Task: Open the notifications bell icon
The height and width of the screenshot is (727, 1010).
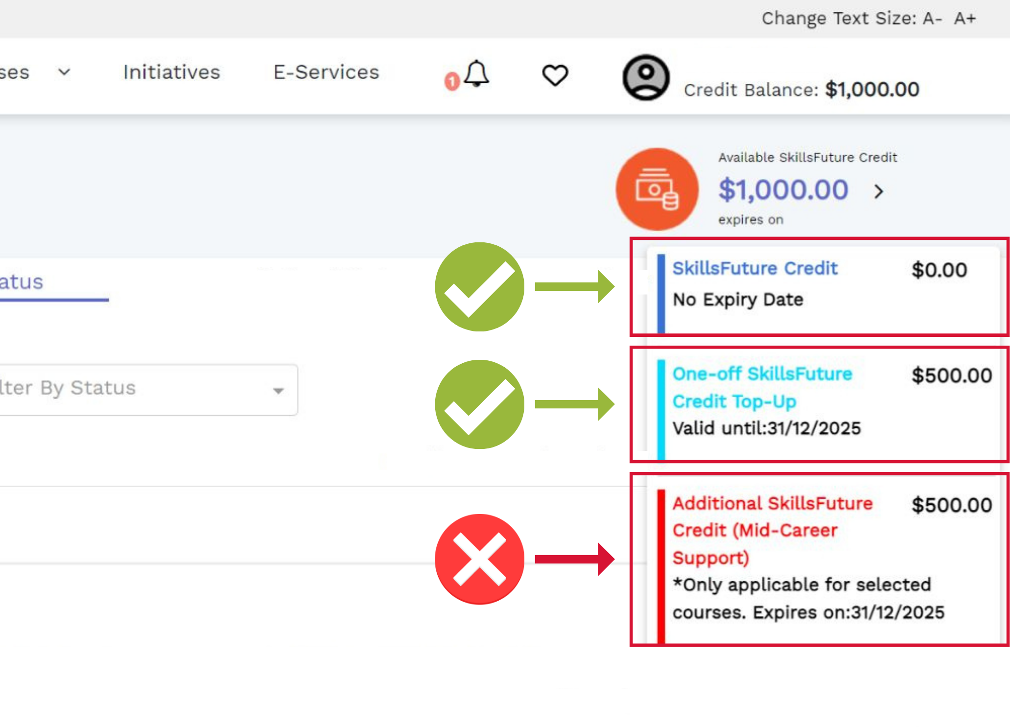Action: tap(476, 74)
